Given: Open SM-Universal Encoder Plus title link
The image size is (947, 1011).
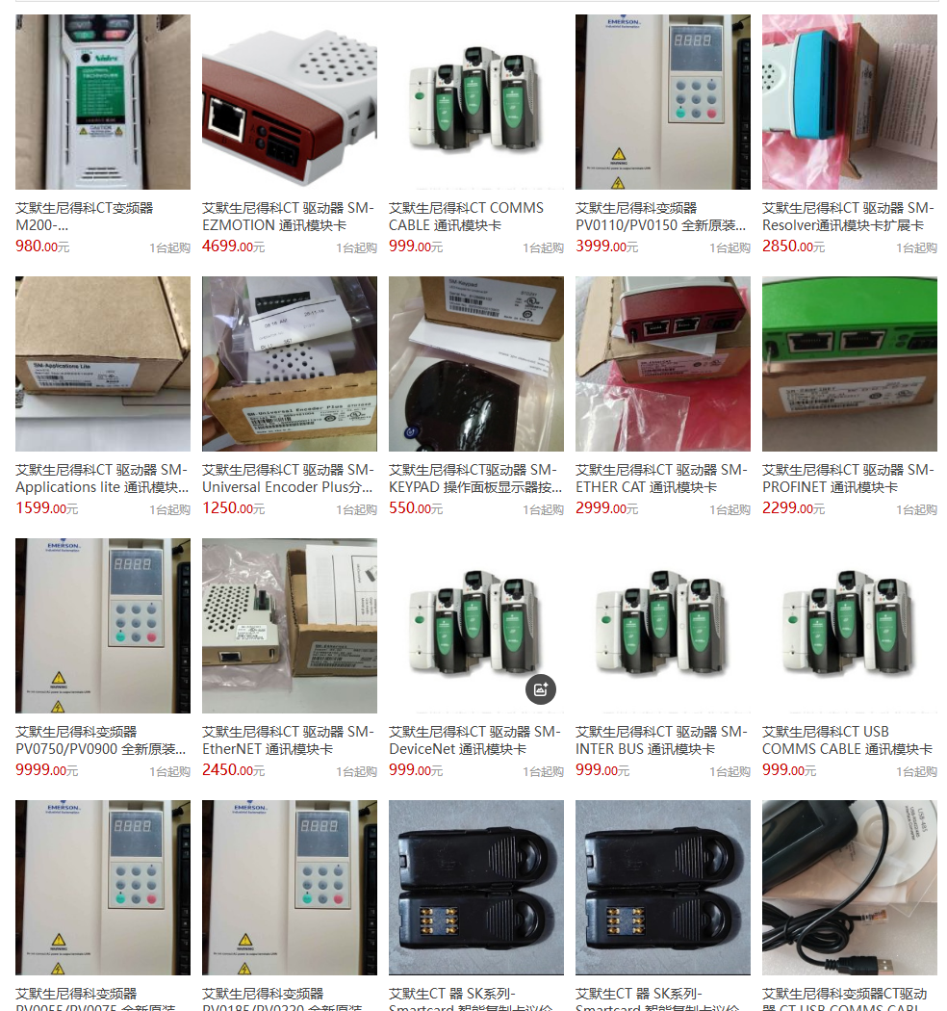Looking at the screenshot, I should (288, 479).
